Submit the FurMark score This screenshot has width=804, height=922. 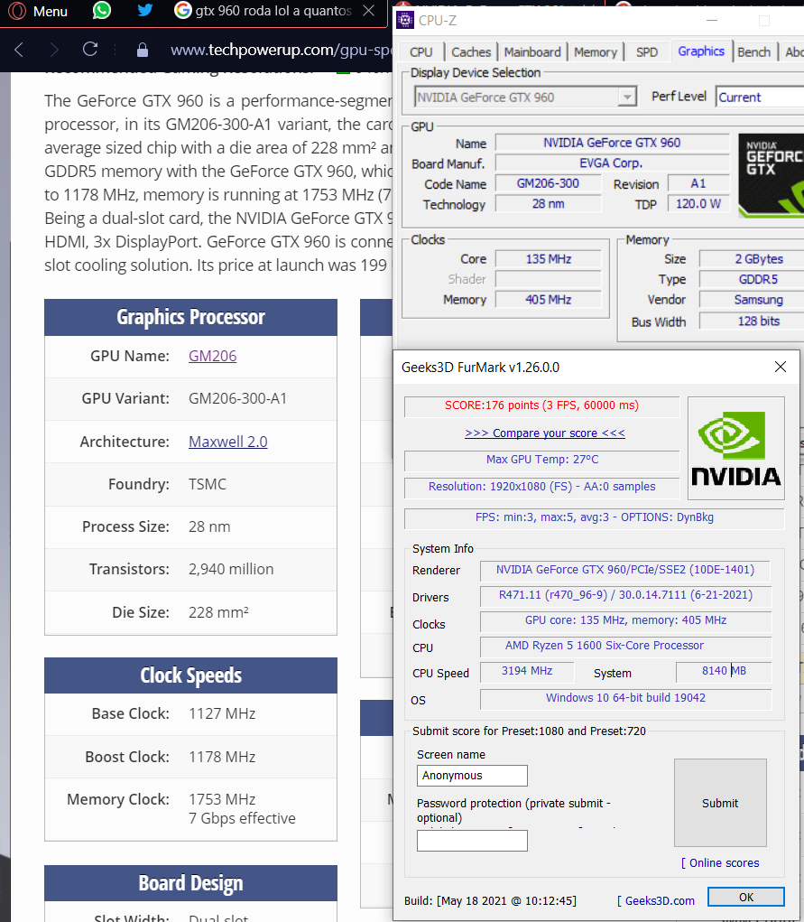720,803
